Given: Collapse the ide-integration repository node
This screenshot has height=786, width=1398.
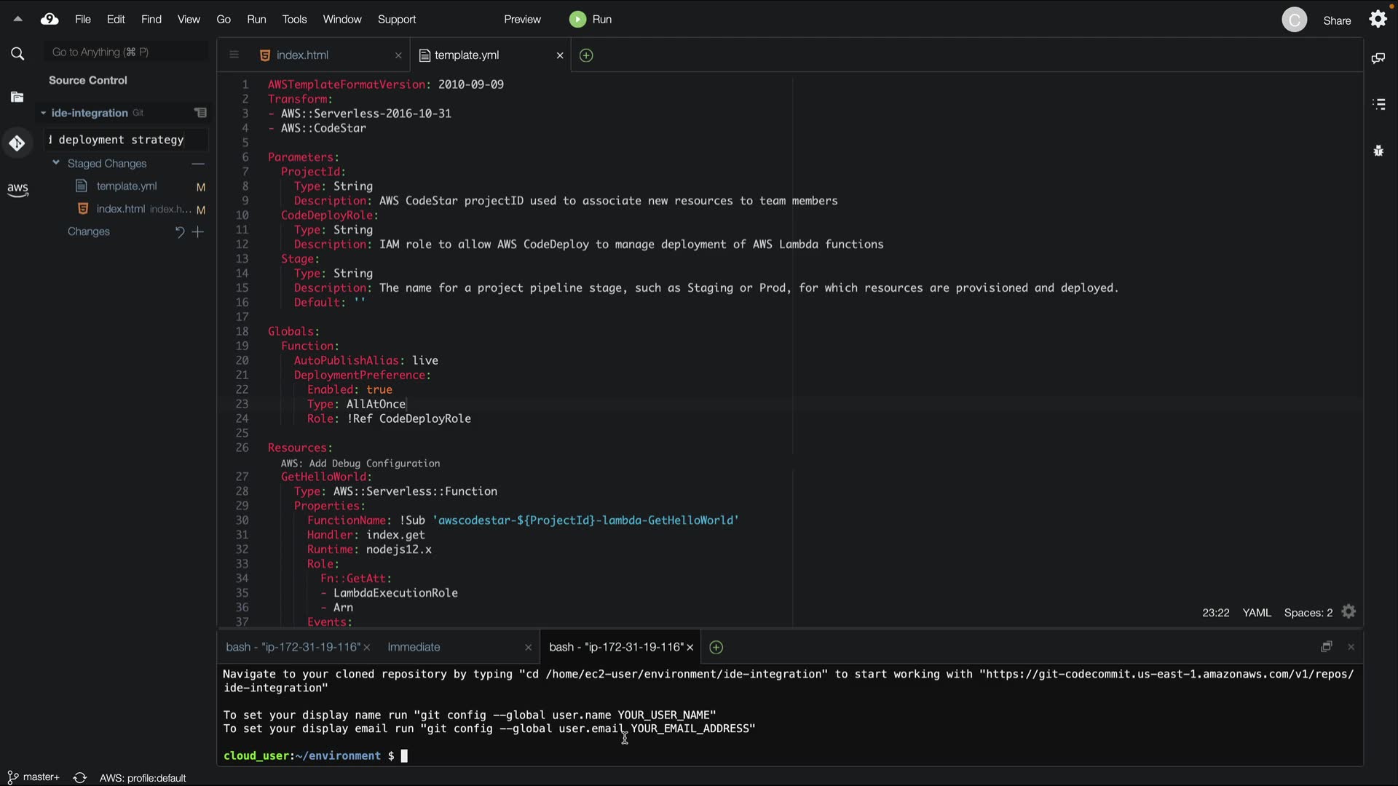Looking at the screenshot, I should pos(43,113).
